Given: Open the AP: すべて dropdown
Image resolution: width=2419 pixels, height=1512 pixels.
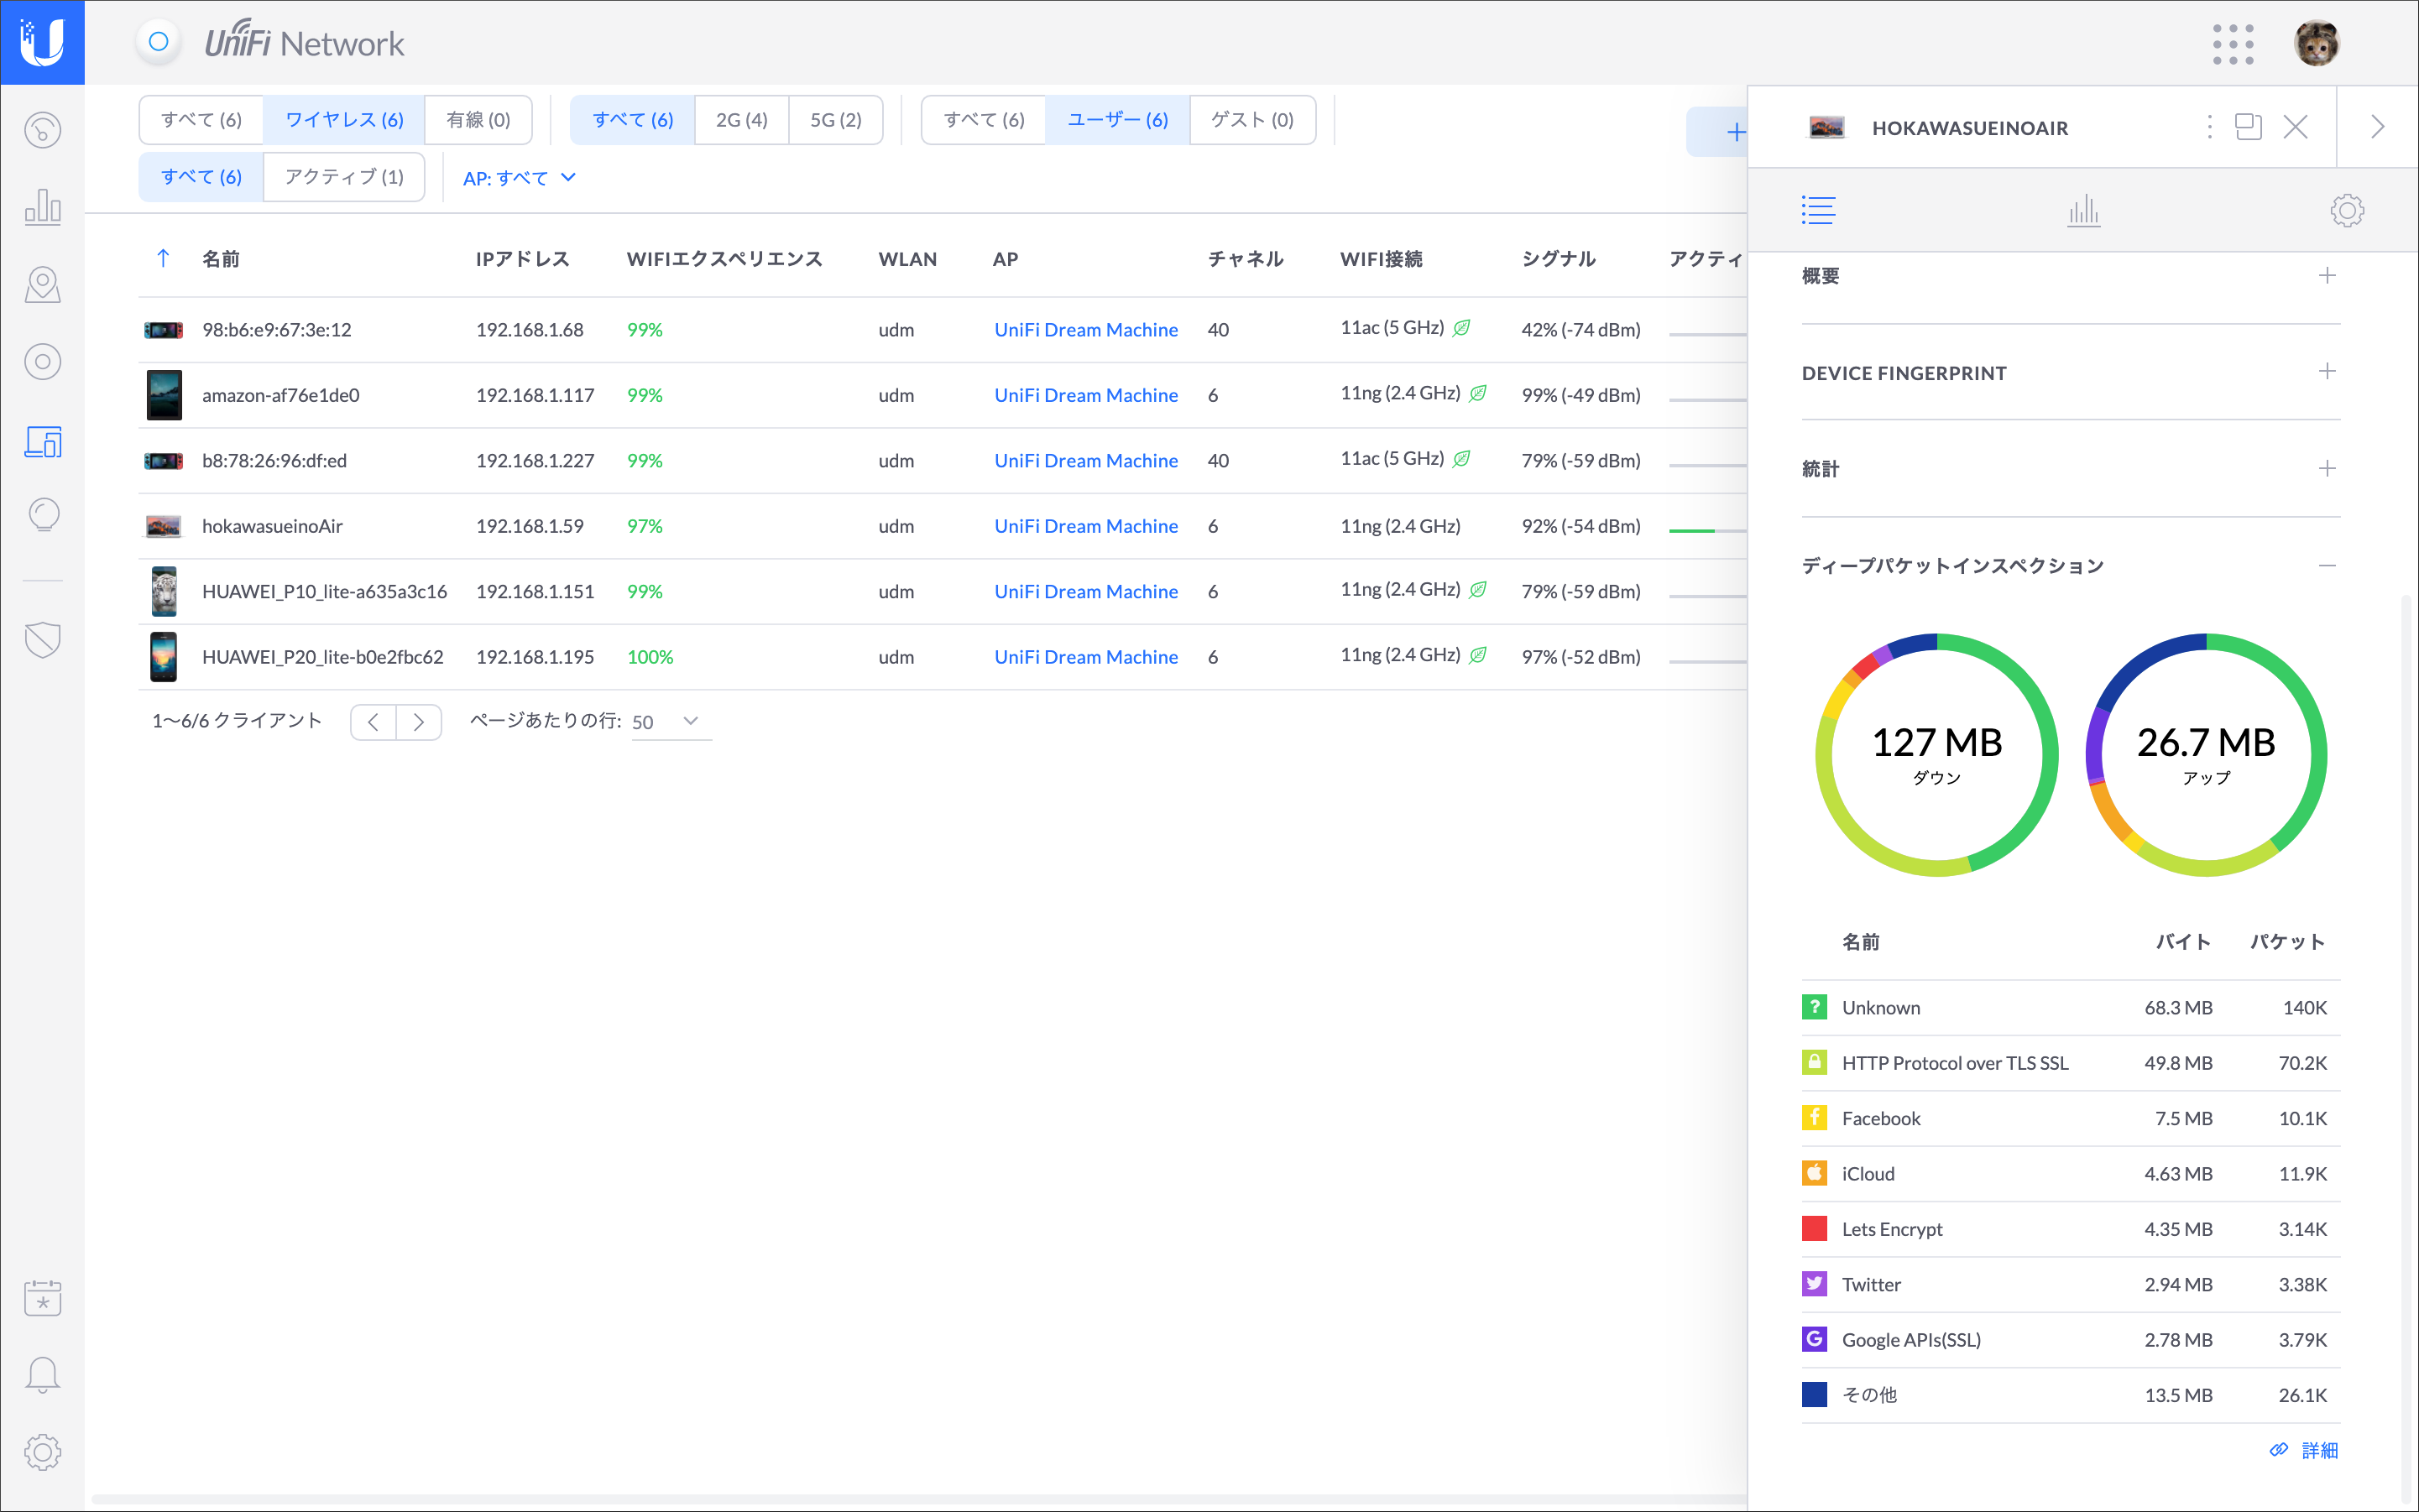Looking at the screenshot, I should (x=520, y=178).
